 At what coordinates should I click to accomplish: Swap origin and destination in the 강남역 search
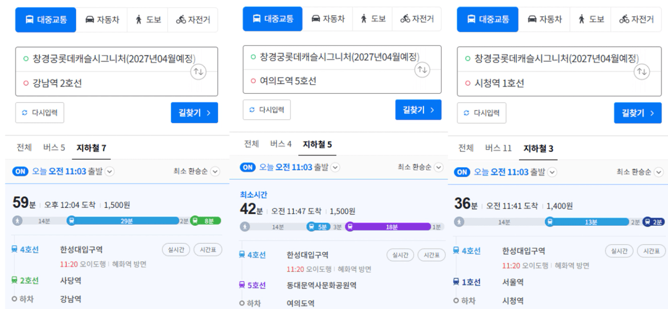point(198,72)
